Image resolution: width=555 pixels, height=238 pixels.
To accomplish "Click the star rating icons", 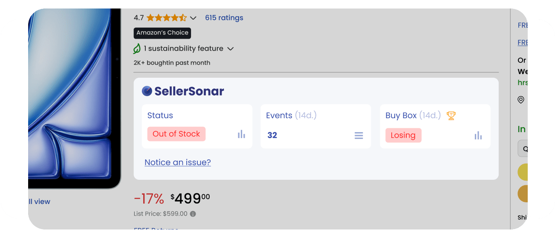I will coord(166,18).
